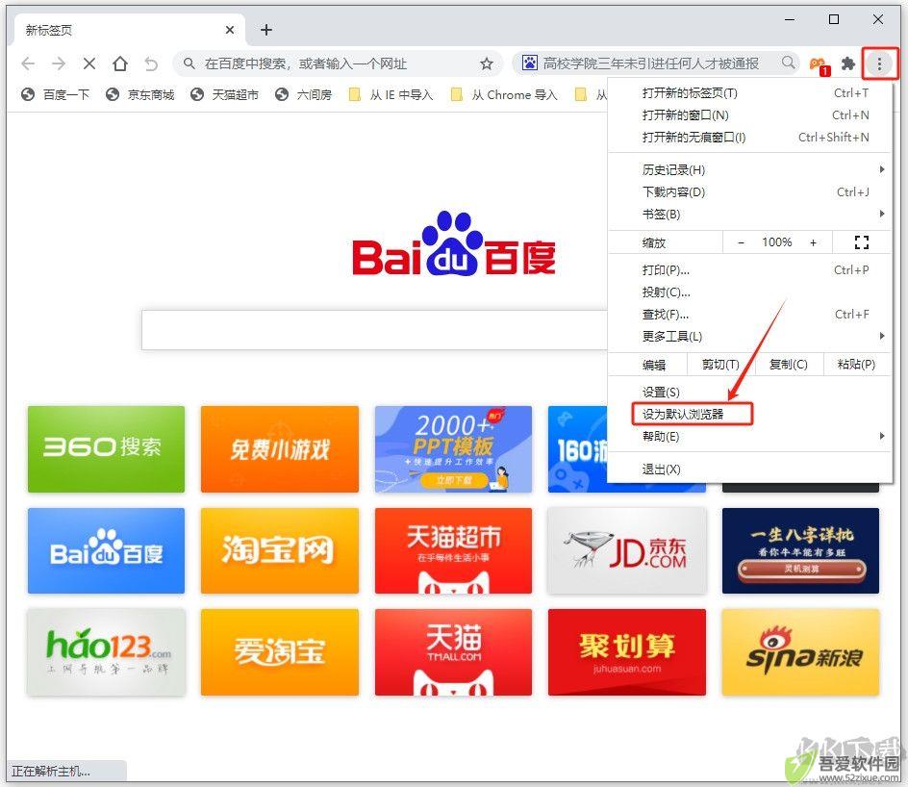Open the 从 IE 中导入 bookmark folder

click(x=391, y=94)
